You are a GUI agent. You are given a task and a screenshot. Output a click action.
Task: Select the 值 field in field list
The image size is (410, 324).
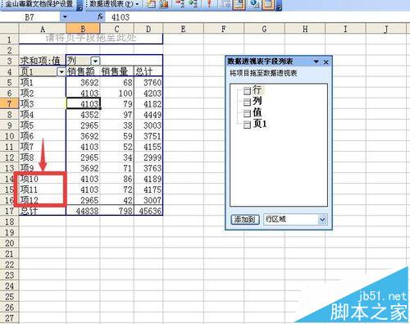pos(253,112)
